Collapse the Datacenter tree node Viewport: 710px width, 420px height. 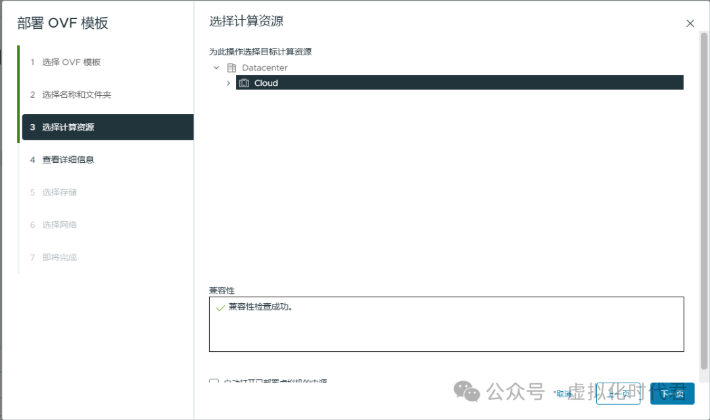[217, 68]
